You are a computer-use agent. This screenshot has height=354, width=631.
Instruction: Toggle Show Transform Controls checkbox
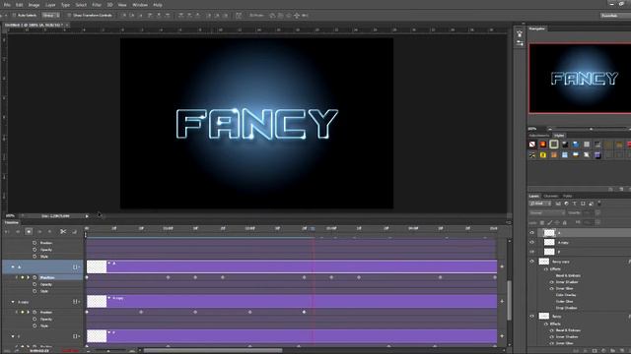coord(69,16)
